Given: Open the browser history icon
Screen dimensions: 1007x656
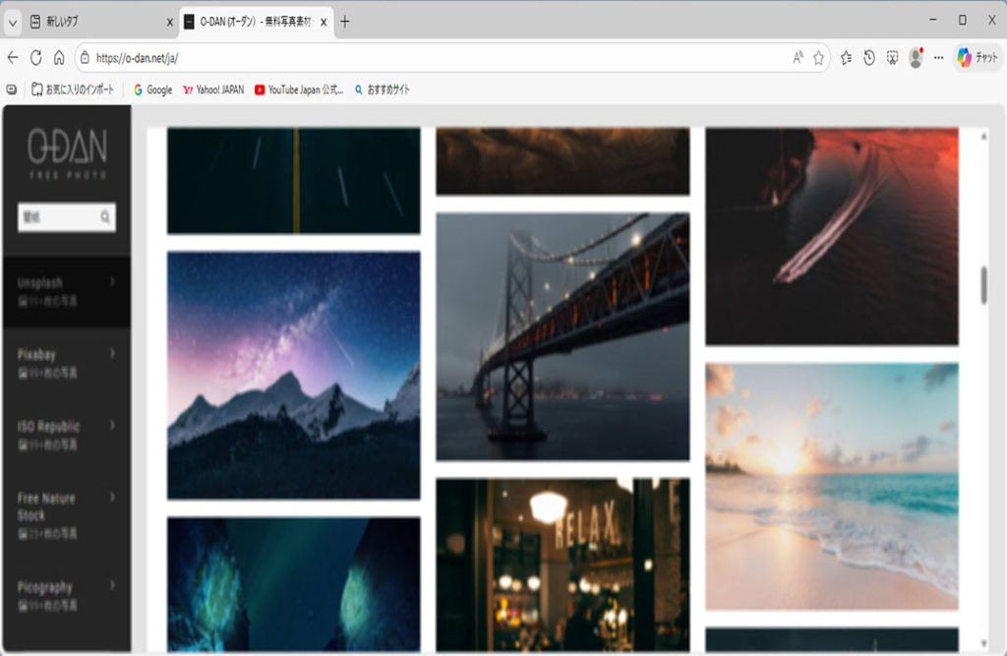Looking at the screenshot, I should pyautogui.click(x=869, y=58).
